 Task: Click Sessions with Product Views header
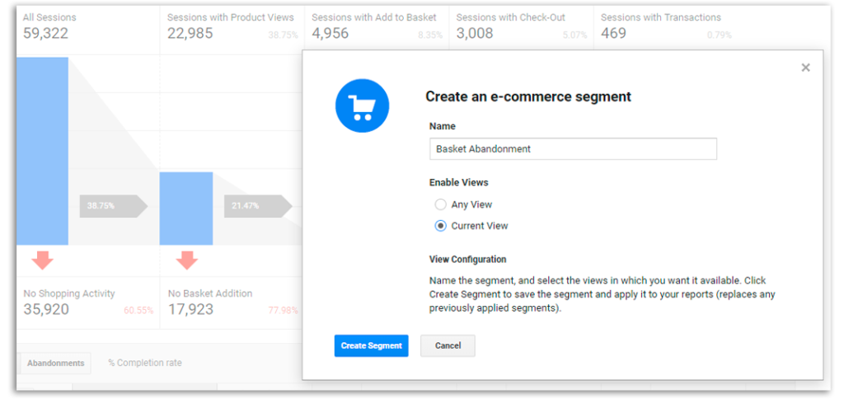click(x=230, y=26)
